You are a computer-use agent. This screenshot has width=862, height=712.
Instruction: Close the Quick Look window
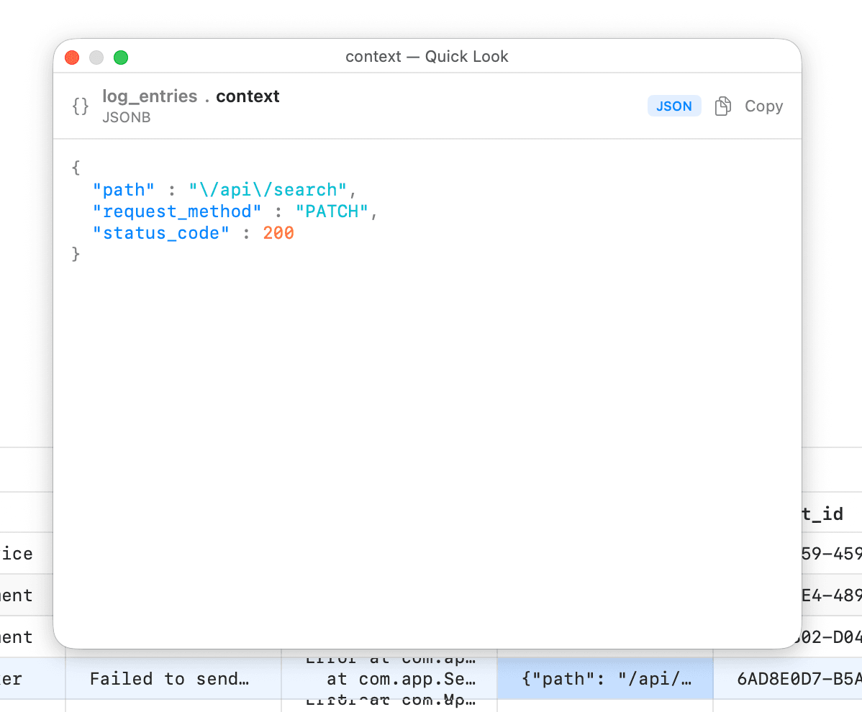point(72,58)
